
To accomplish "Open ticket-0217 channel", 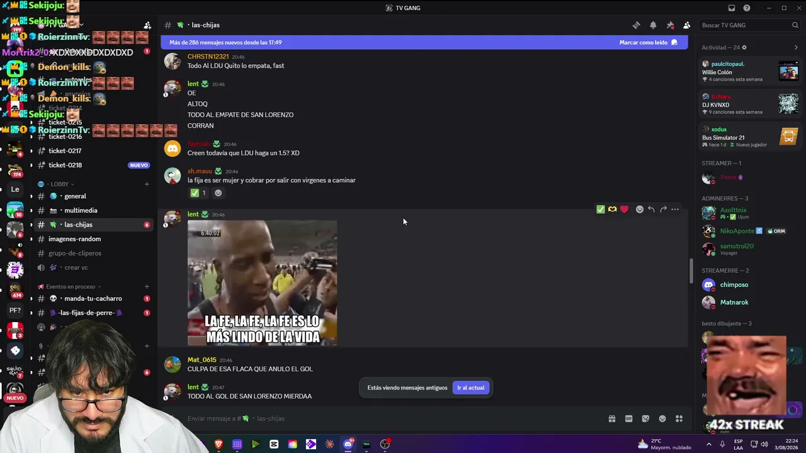I will pyautogui.click(x=93, y=151).
